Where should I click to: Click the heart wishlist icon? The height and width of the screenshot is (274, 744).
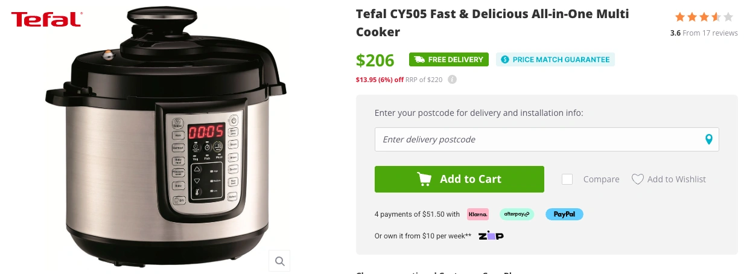pos(637,179)
